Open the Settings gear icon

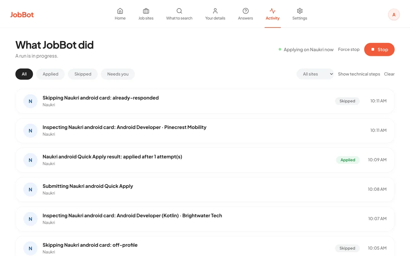pyautogui.click(x=300, y=11)
